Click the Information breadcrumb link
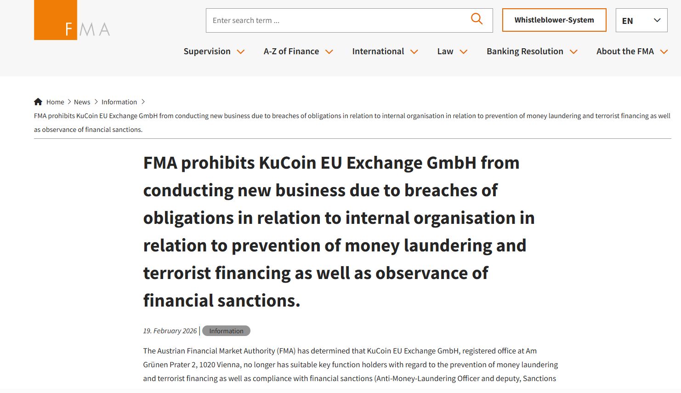This screenshot has width=681, height=393. [119, 102]
